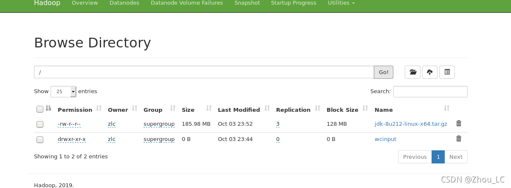This screenshot has width=511, height=188.
Task: Sort by Replication column arrows
Action: pyautogui.click(x=318, y=109)
